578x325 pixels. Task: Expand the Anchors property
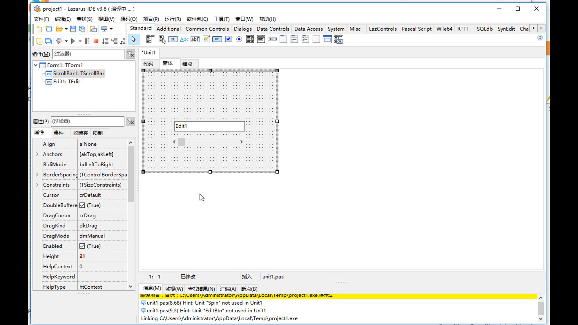[37, 154]
